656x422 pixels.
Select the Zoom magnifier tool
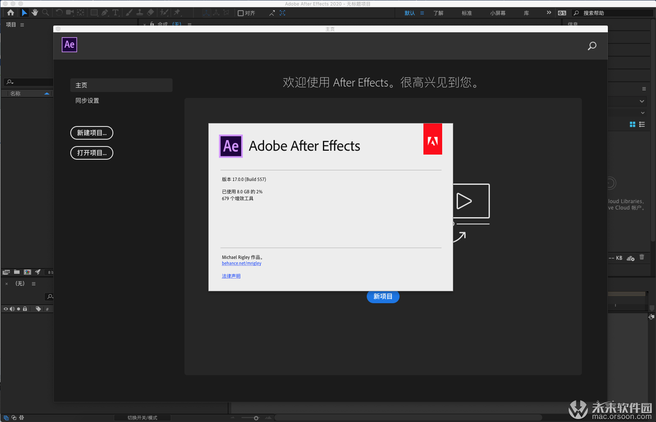pos(46,13)
